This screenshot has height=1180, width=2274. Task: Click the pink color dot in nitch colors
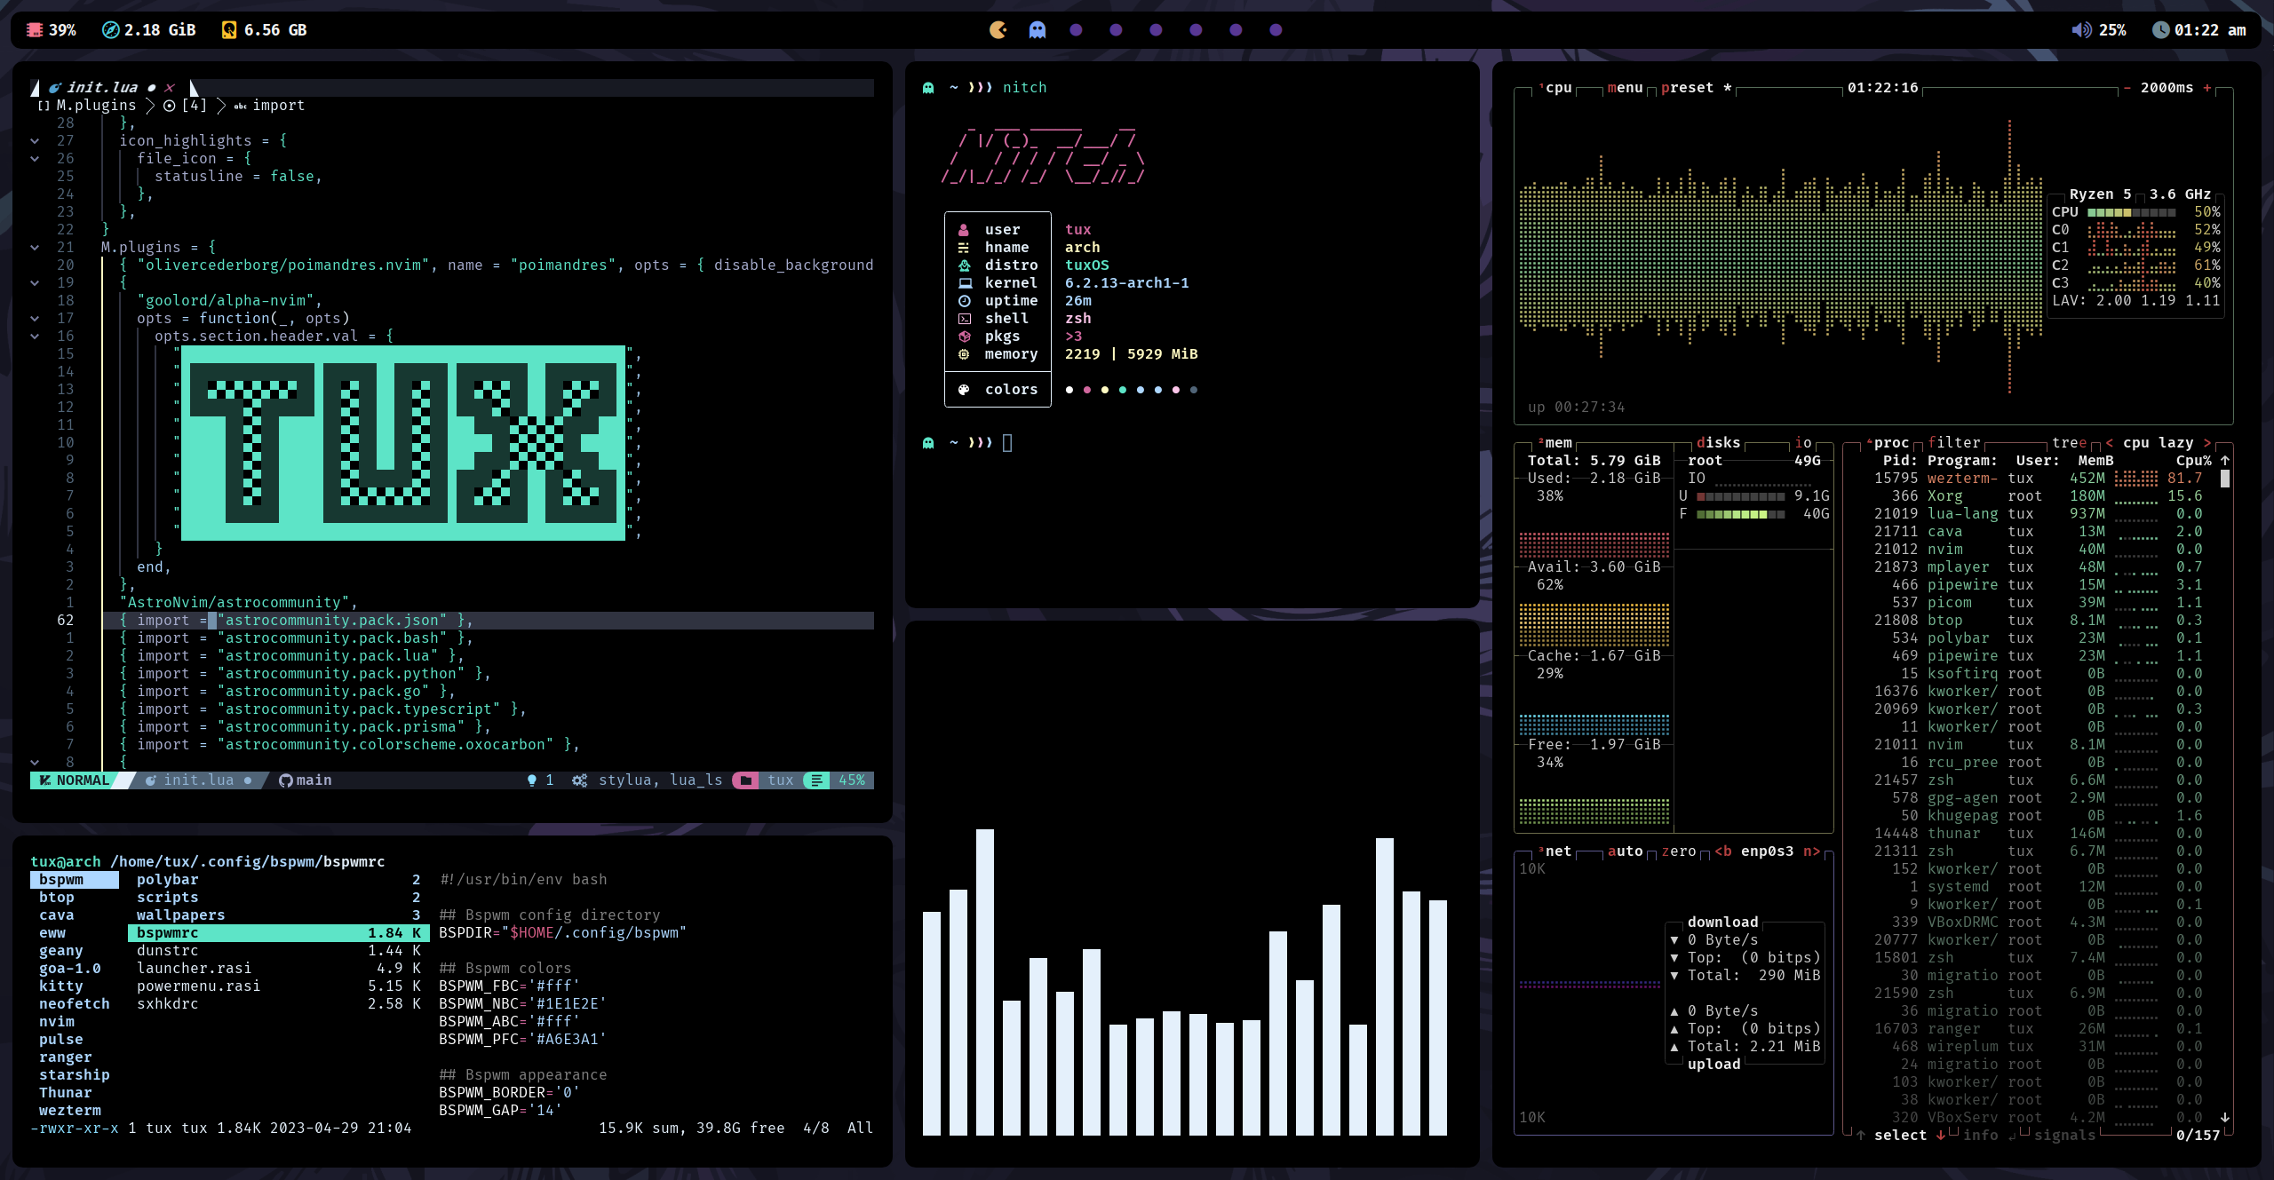(x=1086, y=390)
